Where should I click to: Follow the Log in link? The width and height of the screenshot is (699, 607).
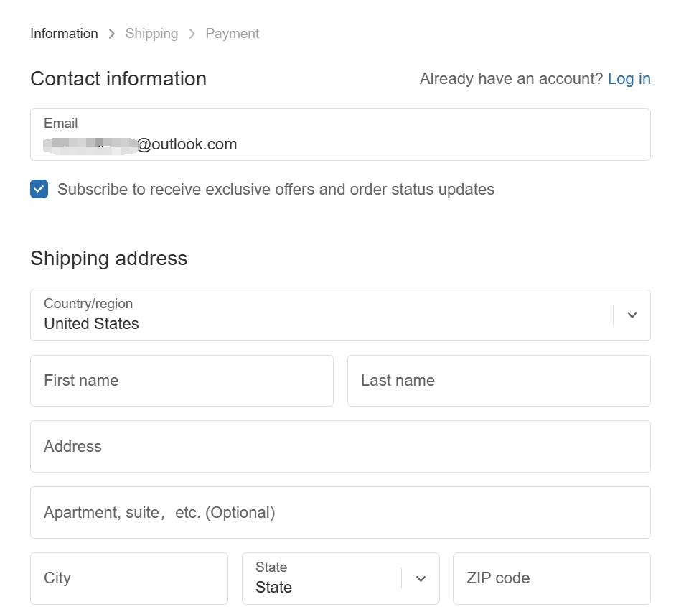629,79
